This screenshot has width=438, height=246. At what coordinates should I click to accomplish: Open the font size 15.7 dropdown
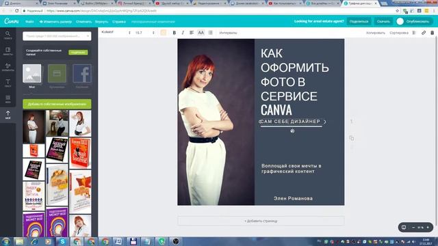(x=144, y=33)
